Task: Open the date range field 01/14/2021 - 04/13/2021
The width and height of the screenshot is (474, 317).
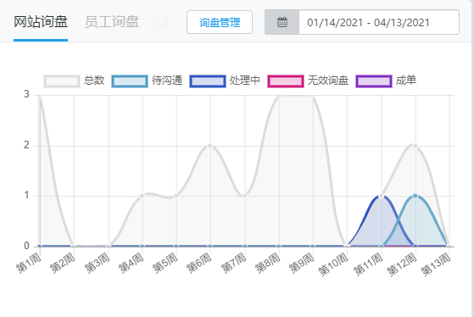Action: click(x=379, y=22)
